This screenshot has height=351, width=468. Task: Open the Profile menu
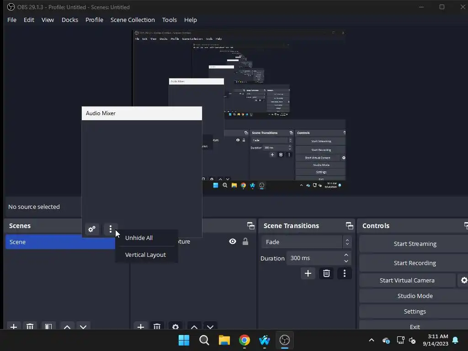pos(94,20)
